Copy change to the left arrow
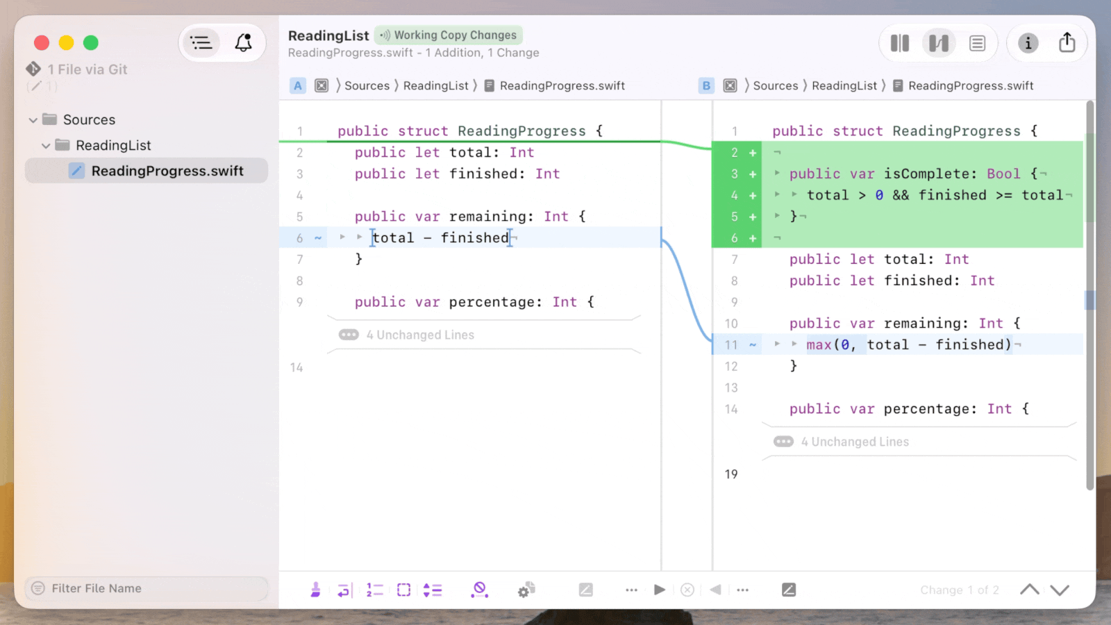 click(715, 590)
